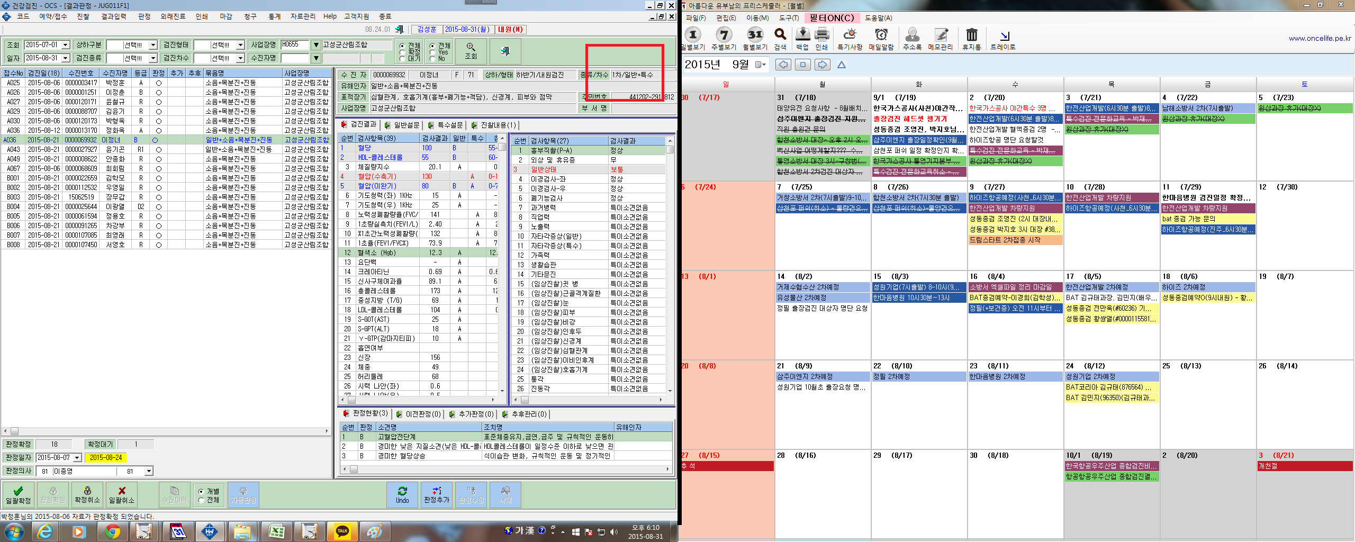
Task: Select the 확정 radio button
Action: click(x=403, y=52)
